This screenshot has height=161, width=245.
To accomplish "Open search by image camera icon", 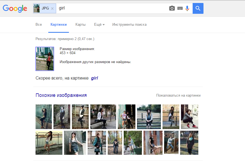I will (172, 8).
